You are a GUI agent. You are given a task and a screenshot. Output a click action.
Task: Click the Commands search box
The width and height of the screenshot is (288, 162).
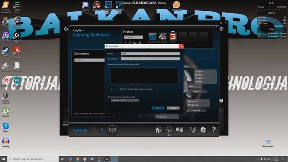(89, 60)
